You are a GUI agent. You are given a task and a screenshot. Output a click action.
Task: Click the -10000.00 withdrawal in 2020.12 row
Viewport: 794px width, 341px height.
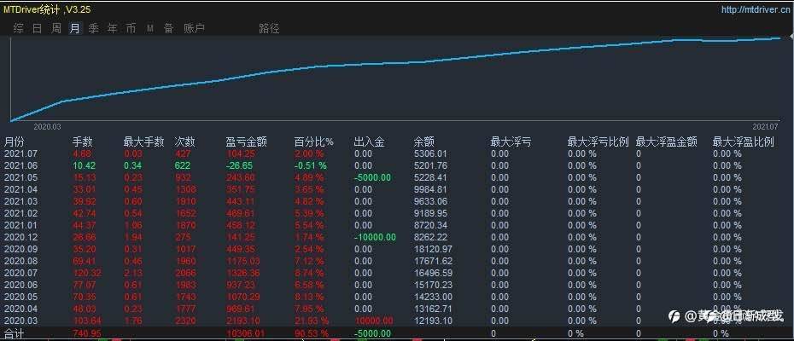[375, 237]
